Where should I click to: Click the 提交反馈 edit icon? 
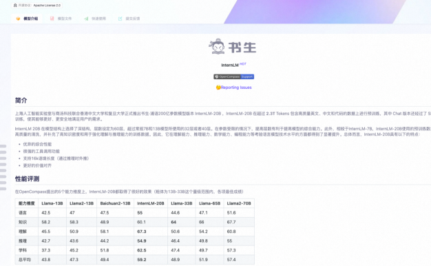(x=120, y=19)
